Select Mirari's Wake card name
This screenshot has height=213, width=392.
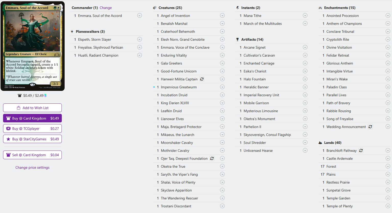click(337, 79)
